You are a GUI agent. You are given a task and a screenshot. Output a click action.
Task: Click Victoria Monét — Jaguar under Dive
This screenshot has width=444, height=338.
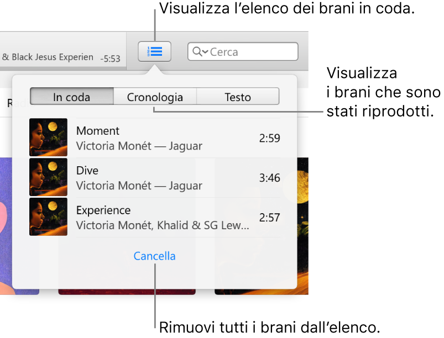click(x=139, y=186)
